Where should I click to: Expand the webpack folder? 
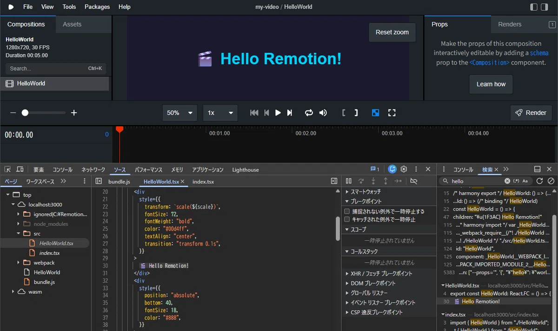tap(19, 263)
